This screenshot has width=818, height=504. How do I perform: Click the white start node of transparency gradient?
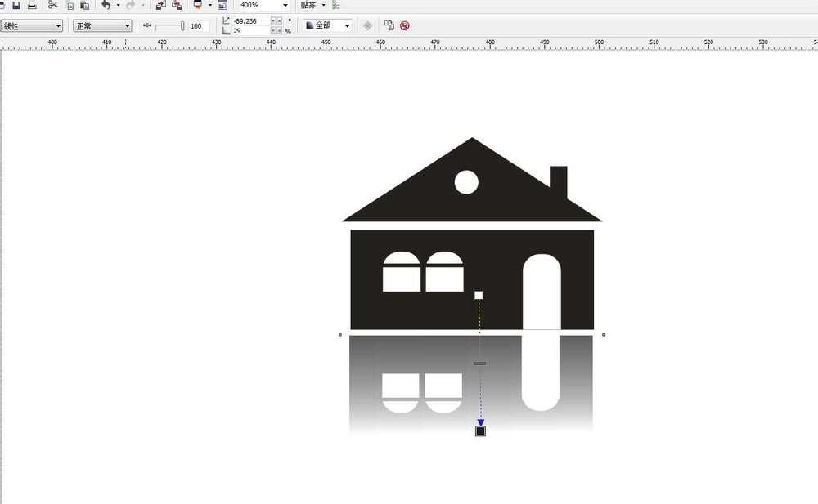(479, 295)
